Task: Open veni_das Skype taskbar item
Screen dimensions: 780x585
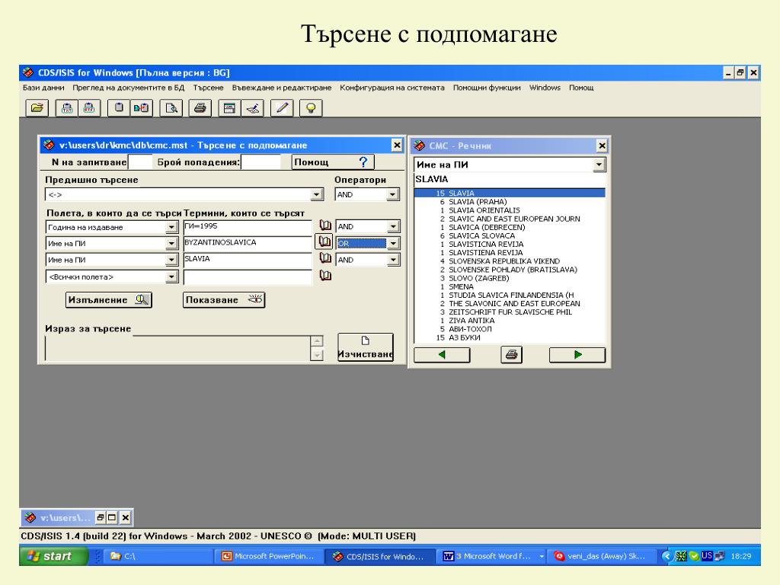Action: coord(601,556)
